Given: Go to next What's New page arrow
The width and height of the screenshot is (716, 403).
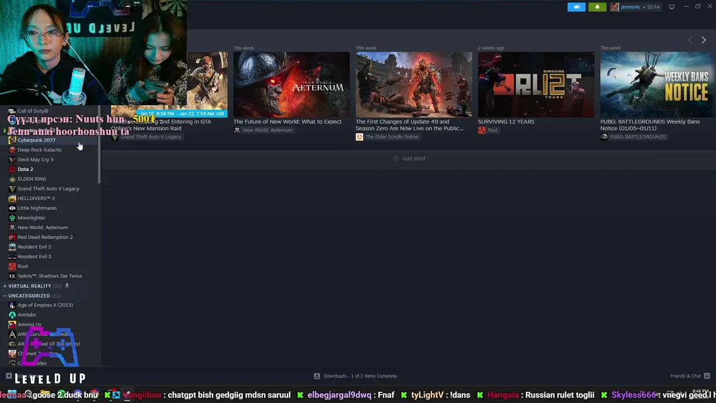Looking at the screenshot, I should pyautogui.click(x=704, y=40).
